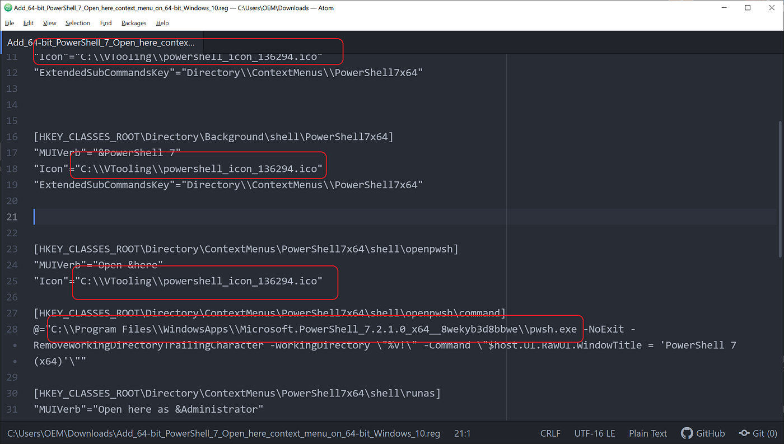Screen dimensions: 784x444
Task: Open the Help menu
Action: tap(162, 23)
